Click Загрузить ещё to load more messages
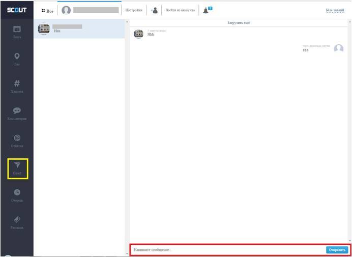This screenshot has width=352, height=257. tap(238, 23)
